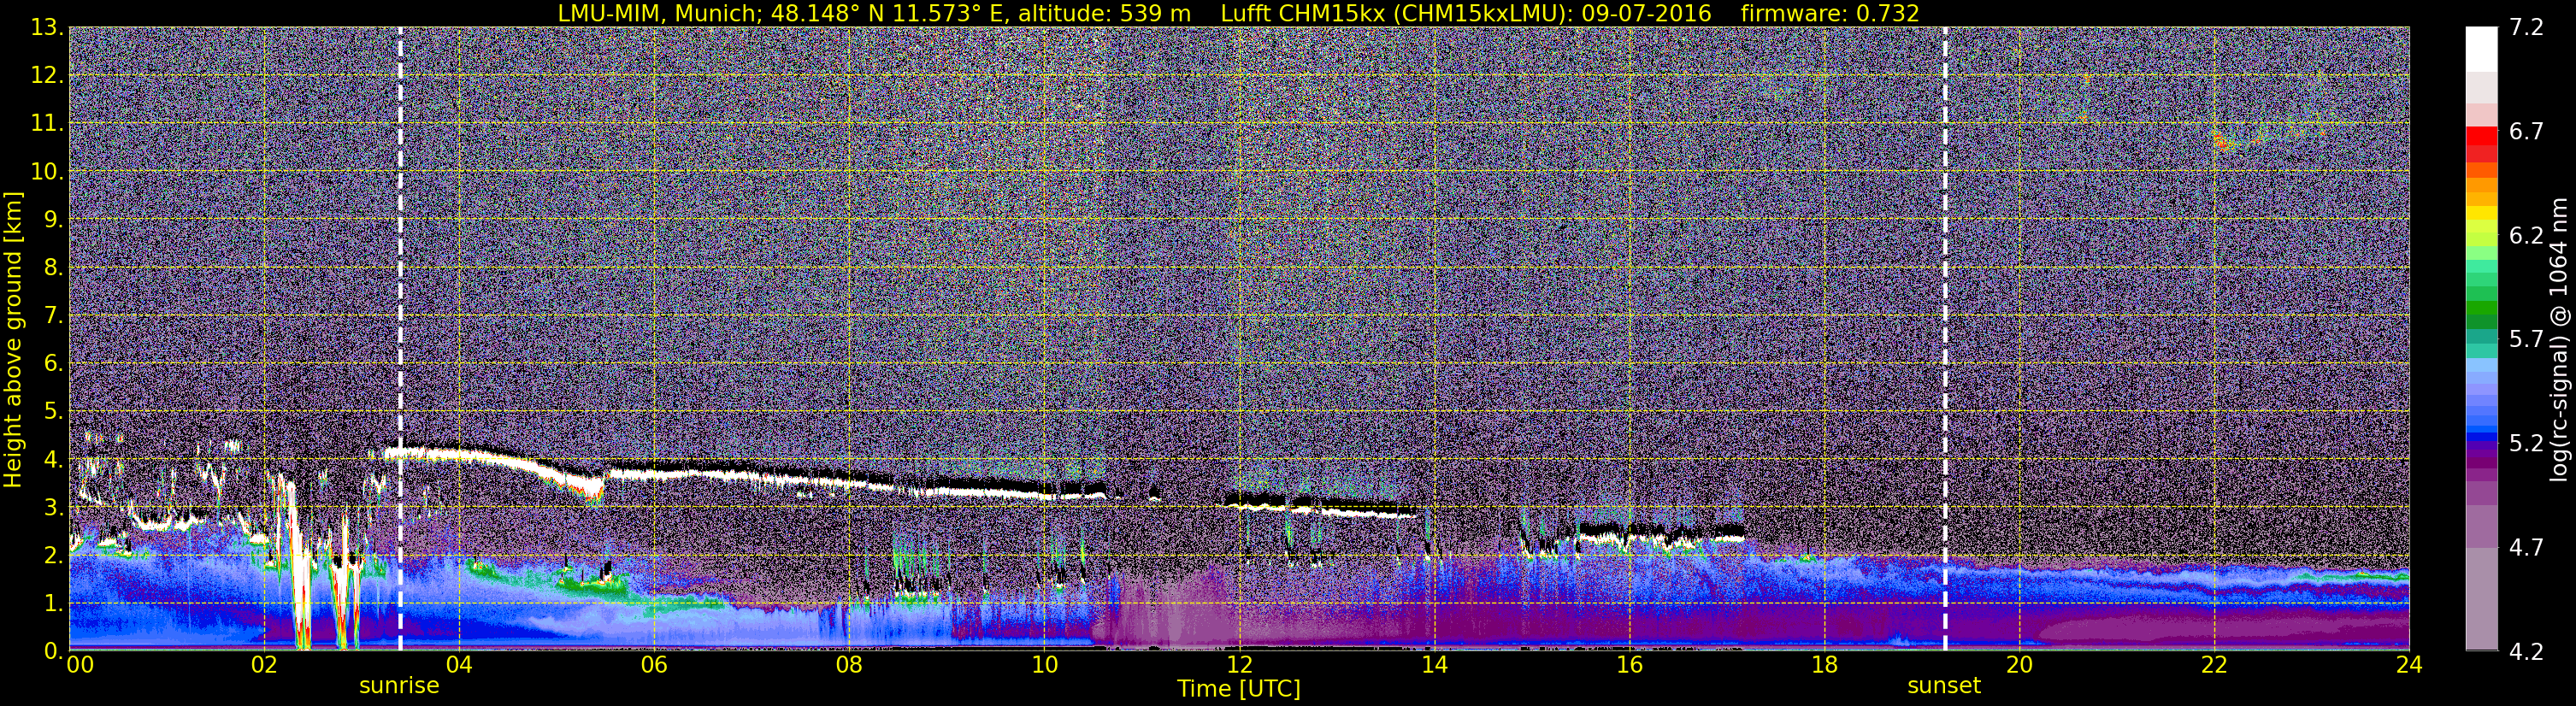The height and width of the screenshot is (706, 2576).
Task: Click the height axis tick label 4.
Action: [x=52, y=459]
